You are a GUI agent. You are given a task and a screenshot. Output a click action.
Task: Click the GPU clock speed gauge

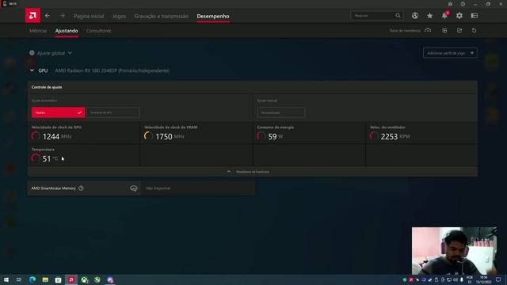[36, 136]
